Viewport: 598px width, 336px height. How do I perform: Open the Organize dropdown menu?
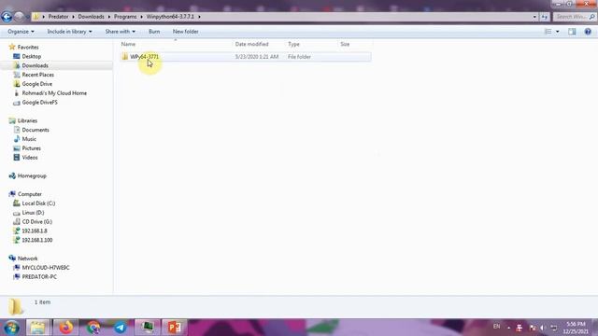click(x=21, y=32)
